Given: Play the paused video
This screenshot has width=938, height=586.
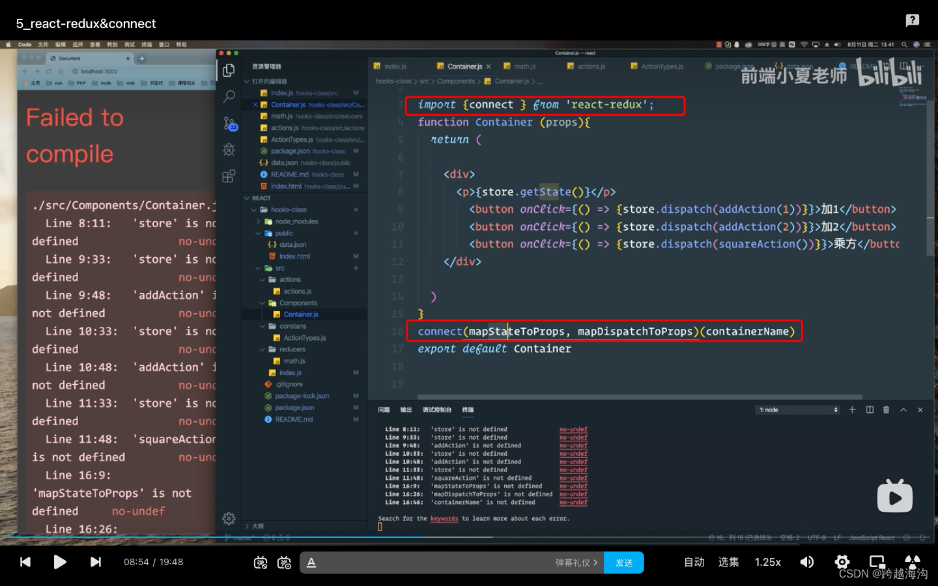Looking at the screenshot, I should tap(60, 562).
